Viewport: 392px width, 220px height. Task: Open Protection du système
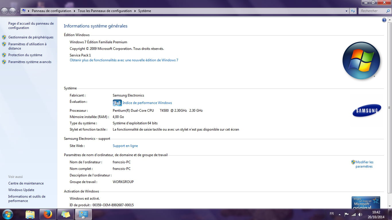click(x=25, y=55)
